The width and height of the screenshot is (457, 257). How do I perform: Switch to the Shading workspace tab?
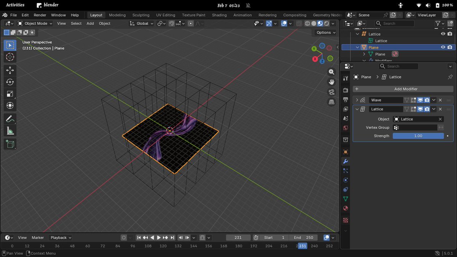[x=219, y=15]
